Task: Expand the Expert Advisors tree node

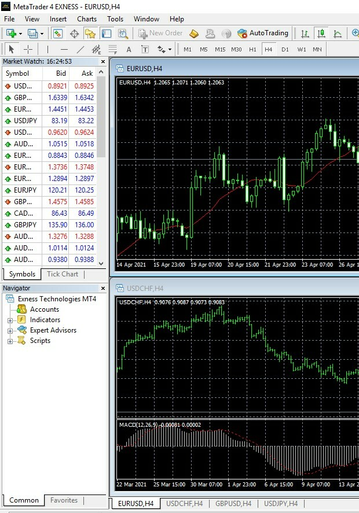Action: pos(10,331)
